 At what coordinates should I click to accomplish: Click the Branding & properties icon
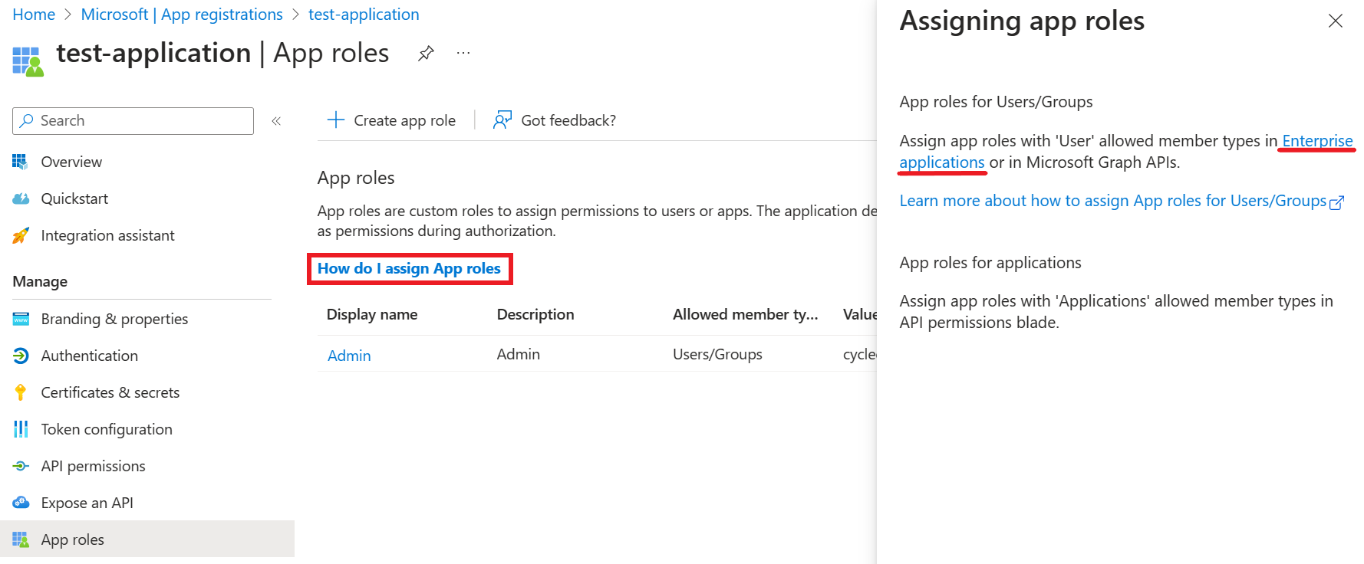[x=21, y=319]
